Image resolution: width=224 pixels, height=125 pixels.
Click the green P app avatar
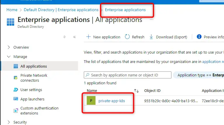91,100
